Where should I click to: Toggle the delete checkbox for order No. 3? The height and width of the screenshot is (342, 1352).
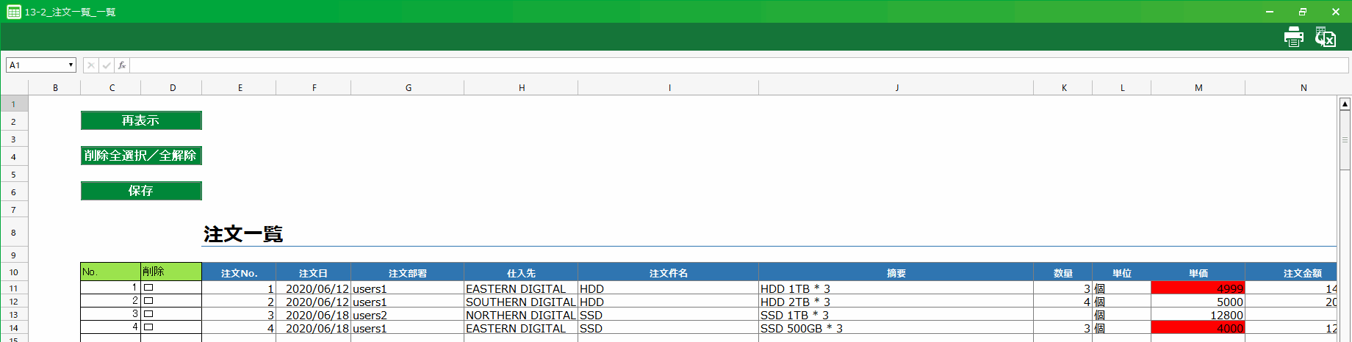(148, 314)
